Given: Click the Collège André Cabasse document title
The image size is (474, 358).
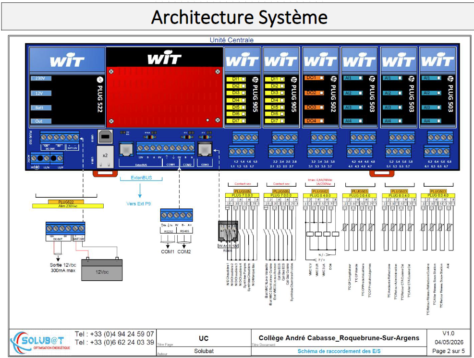Looking at the screenshot, I should tap(339, 338).
